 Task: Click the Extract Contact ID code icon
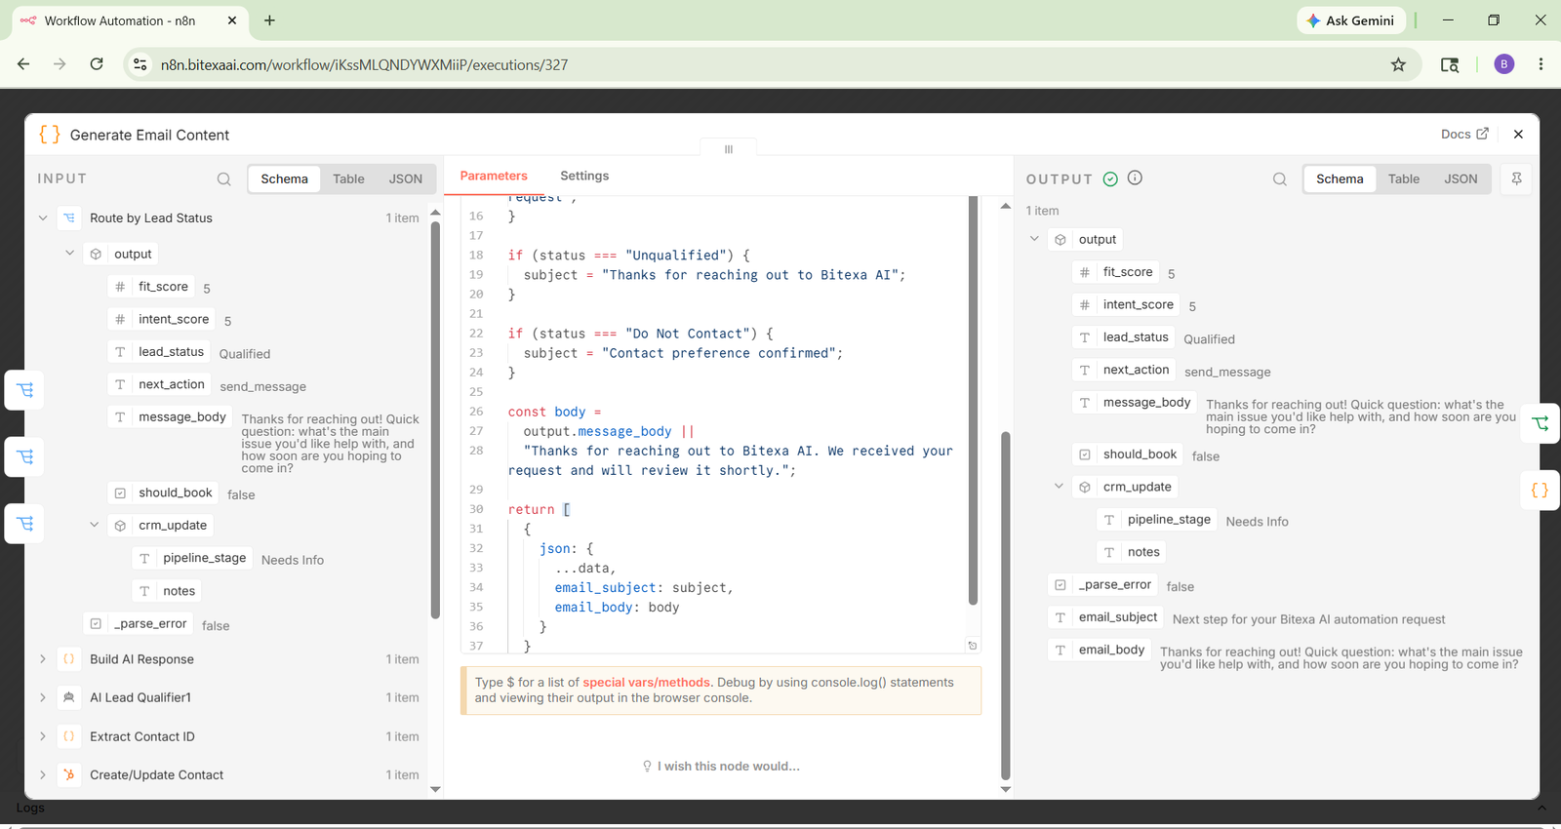pos(69,736)
